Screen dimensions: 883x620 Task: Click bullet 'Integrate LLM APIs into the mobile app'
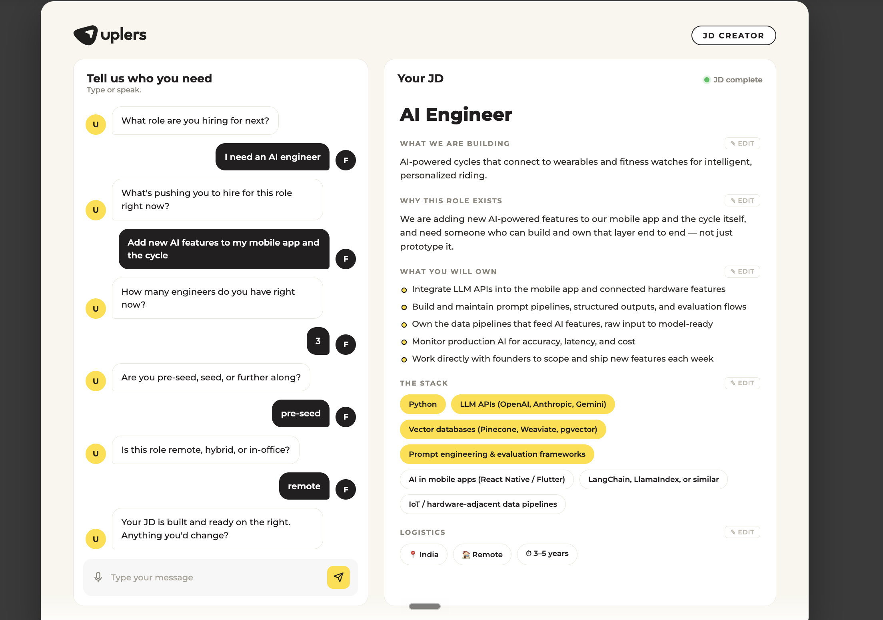(x=568, y=289)
